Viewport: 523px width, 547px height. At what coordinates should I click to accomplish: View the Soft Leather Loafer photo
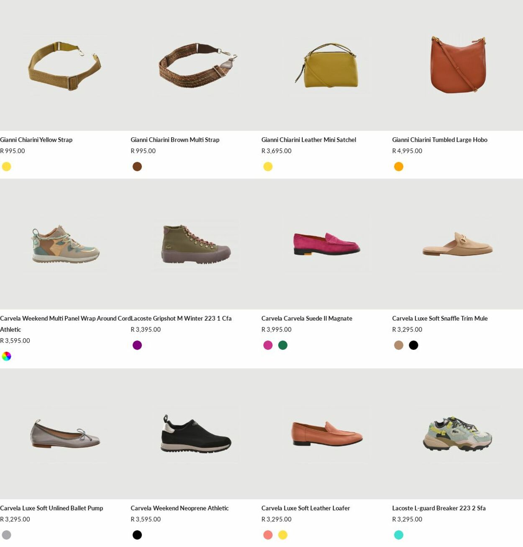click(x=327, y=434)
